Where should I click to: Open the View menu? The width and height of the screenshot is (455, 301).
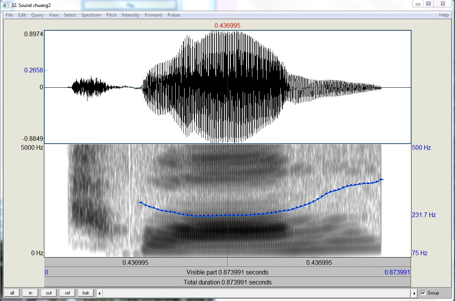point(54,15)
